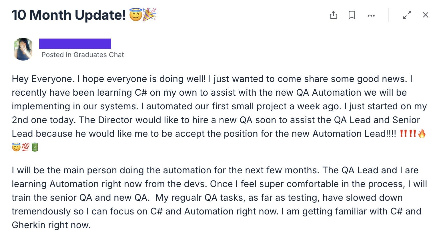Image resolution: width=443 pixels, height=237 pixels.
Task: Bookmark this 10 Month Update post
Action: pos(352,15)
